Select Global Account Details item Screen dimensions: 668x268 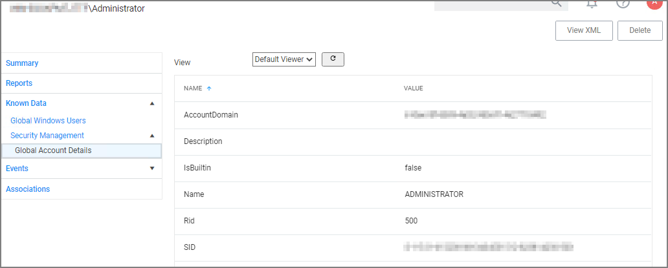point(53,150)
